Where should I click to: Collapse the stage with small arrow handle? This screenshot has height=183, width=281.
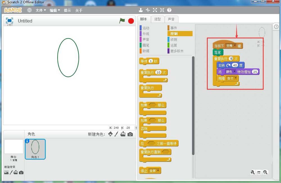(136, 128)
